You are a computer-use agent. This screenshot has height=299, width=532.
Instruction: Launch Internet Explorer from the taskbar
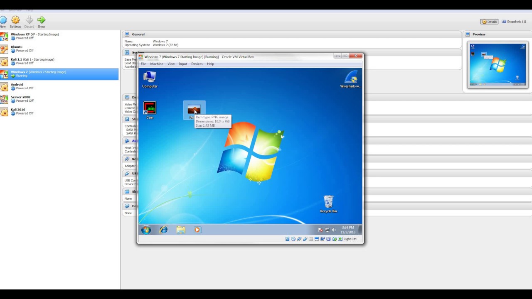[x=163, y=230]
